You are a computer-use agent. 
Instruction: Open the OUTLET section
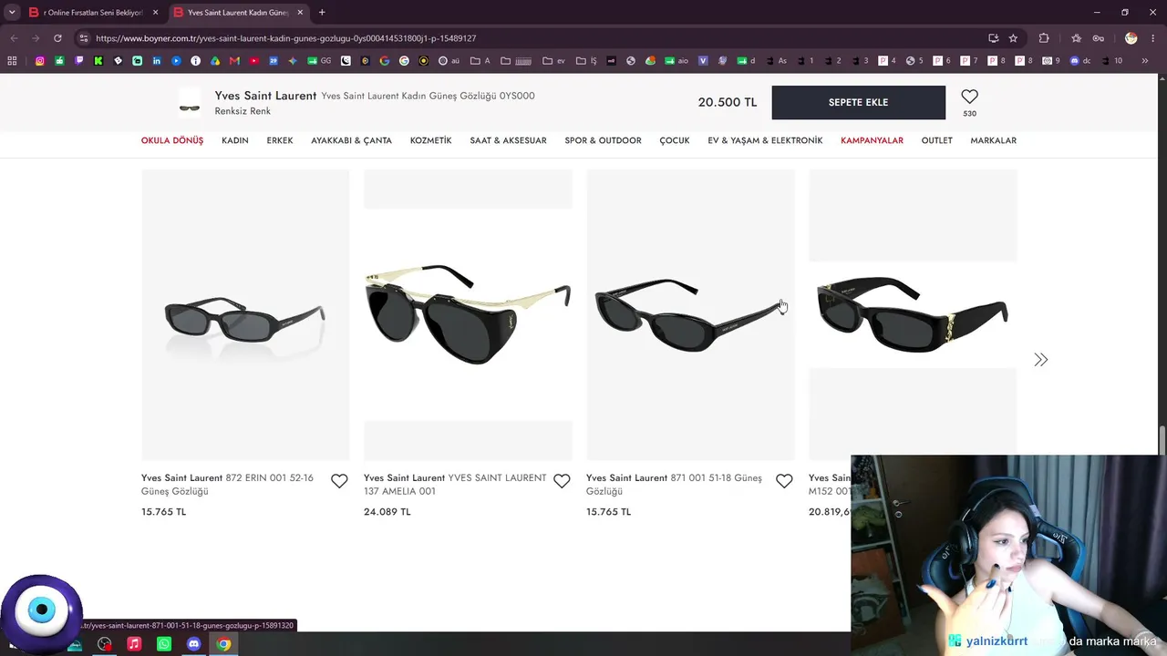click(x=936, y=140)
